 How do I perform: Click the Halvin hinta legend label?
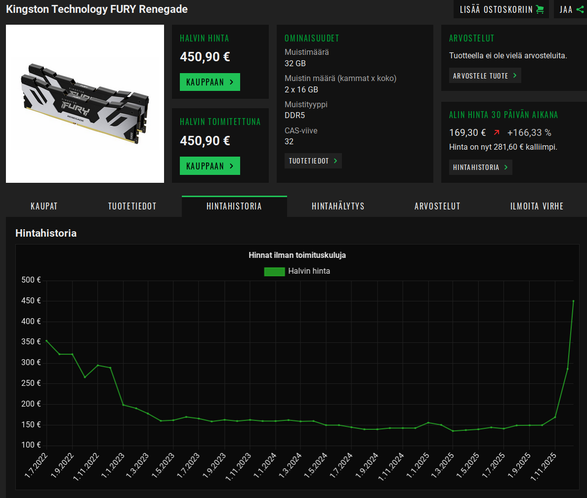point(309,271)
